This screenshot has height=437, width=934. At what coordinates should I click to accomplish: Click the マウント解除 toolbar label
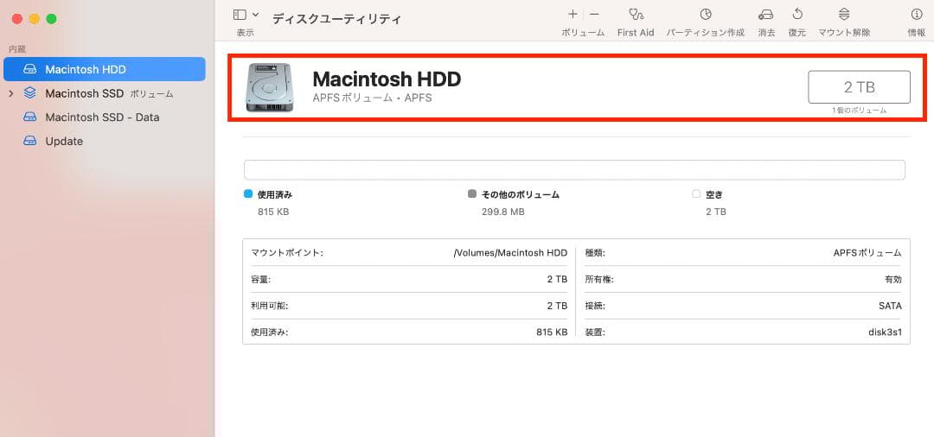coord(844,33)
